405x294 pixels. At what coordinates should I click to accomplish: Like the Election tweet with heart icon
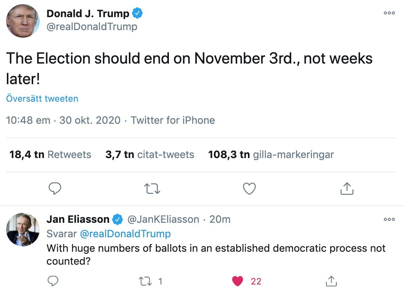pos(249,189)
